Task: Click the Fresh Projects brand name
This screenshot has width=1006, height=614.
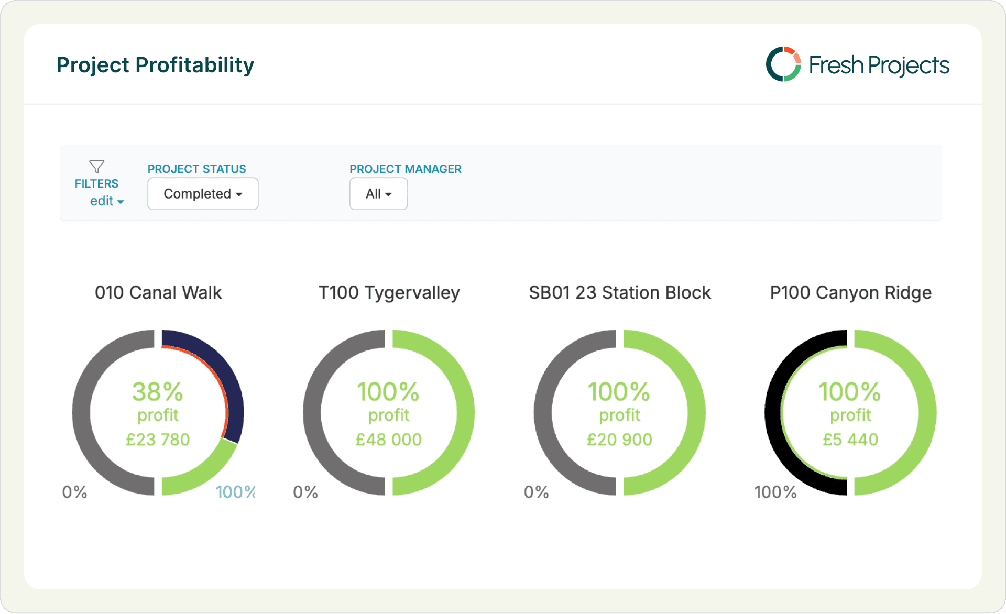Action: 879,65
